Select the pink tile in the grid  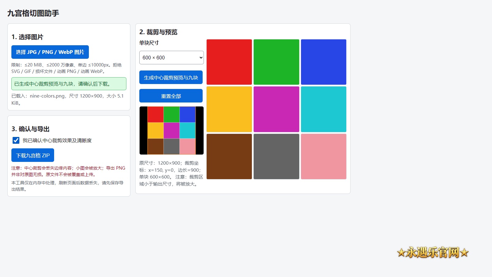click(323, 156)
